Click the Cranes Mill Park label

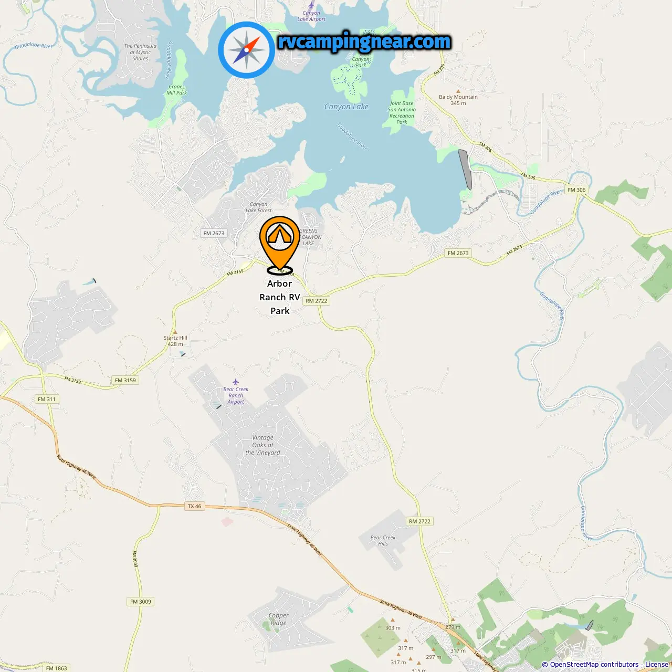(x=177, y=90)
